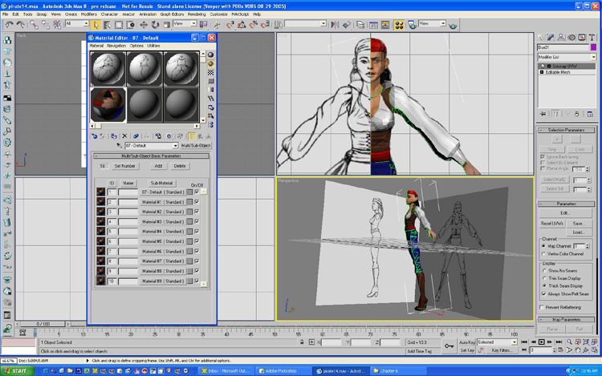Open Utilities menu in Material Editor
This screenshot has height=376, width=602.
click(x=154, y=46)
